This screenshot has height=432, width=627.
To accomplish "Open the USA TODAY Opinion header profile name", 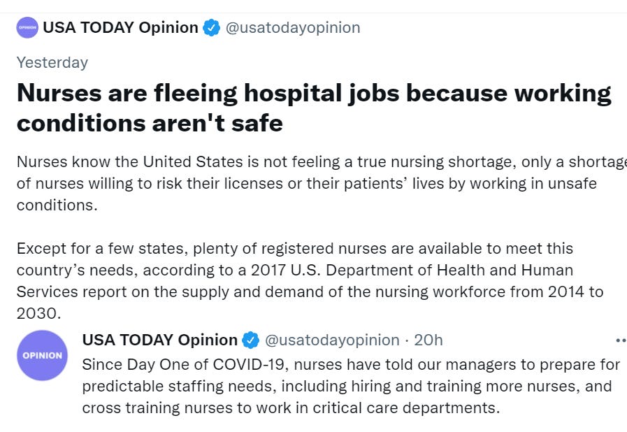I will point(120,27).
